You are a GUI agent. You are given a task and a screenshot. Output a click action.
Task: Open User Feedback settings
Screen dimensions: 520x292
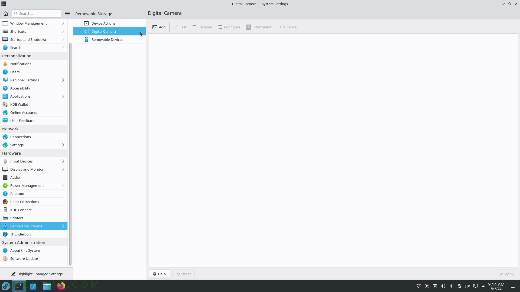pyautogui.click(x=34, y=121)
